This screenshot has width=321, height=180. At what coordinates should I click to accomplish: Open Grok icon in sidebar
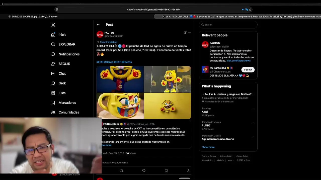pyautogui.click(x=53, y=83)
